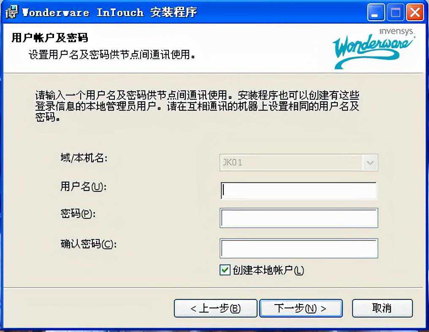Minimize the InTouch installer window
Image resolution: width=429 pixels, height=332 pixels.
coord(376,12)
